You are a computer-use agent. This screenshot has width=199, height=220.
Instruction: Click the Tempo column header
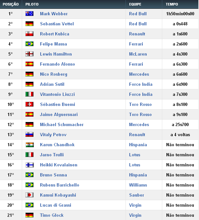coord(172,4)
